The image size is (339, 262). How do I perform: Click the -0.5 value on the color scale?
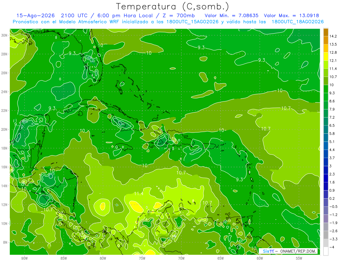tap(333, 207)
